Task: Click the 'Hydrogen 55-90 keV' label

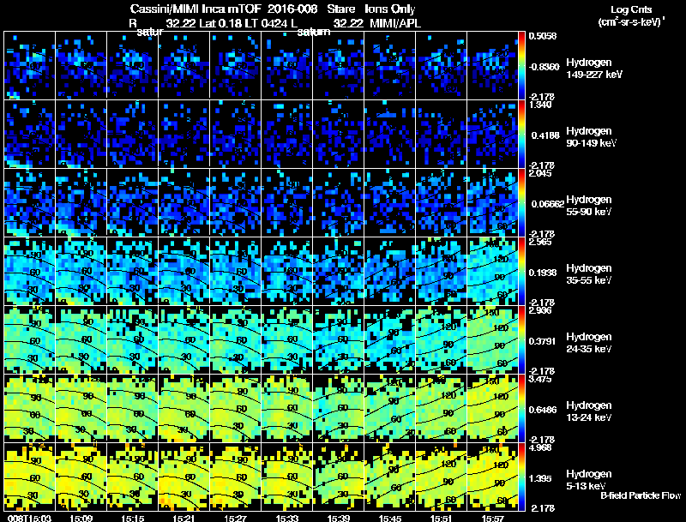Action: point(589,206)
